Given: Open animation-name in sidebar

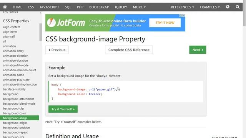Looking at the screenshot, I should [x=13, y=75].
